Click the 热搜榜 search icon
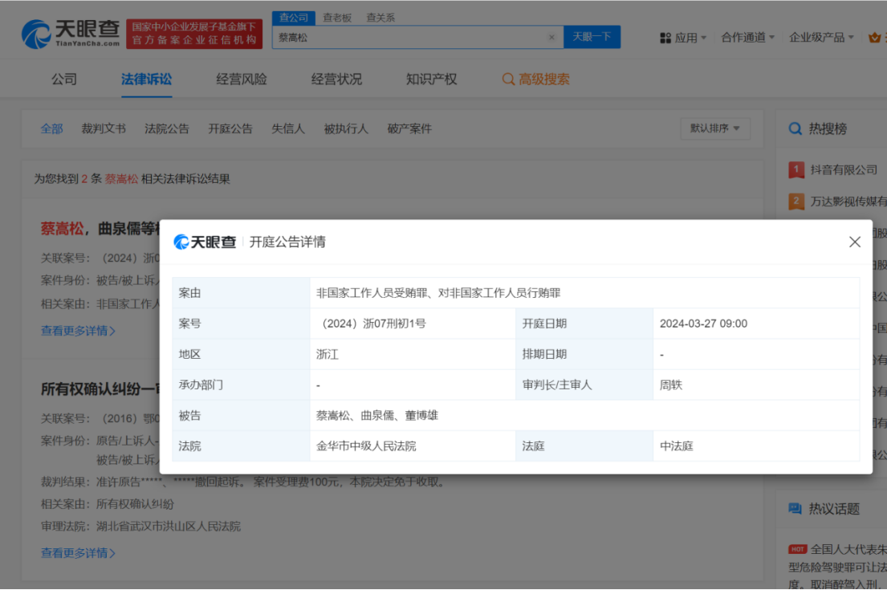The width and height of the screenshot is (887, 590). click(x=795, y=128)
